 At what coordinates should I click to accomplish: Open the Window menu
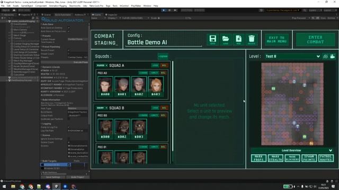(x=147, y=6)
